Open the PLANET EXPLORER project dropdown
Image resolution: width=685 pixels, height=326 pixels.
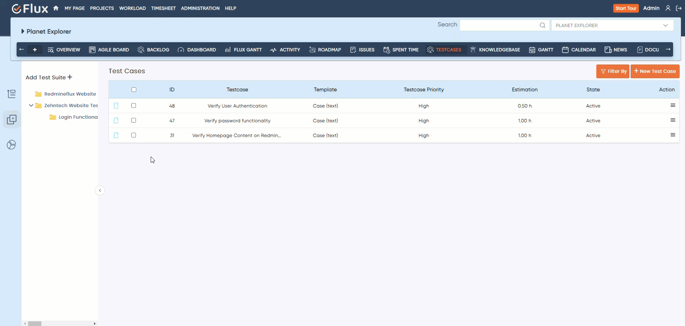612,25
